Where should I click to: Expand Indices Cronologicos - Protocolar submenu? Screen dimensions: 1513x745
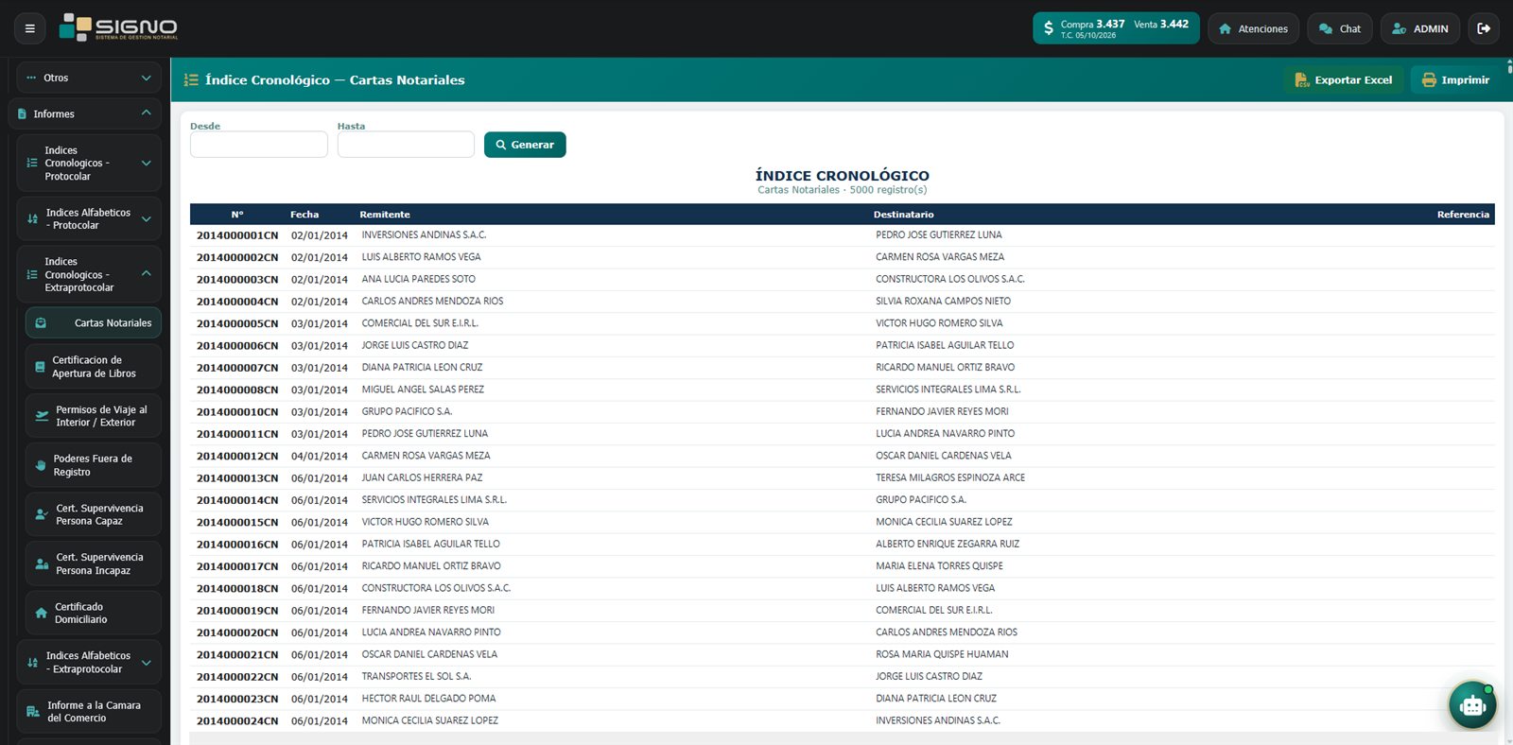tap(89, 164)
